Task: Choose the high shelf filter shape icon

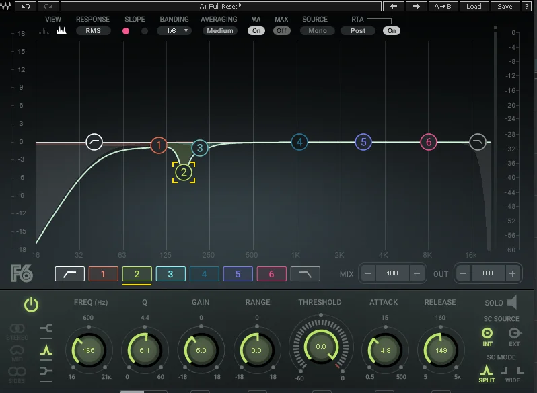Action: tap(46, 371)
